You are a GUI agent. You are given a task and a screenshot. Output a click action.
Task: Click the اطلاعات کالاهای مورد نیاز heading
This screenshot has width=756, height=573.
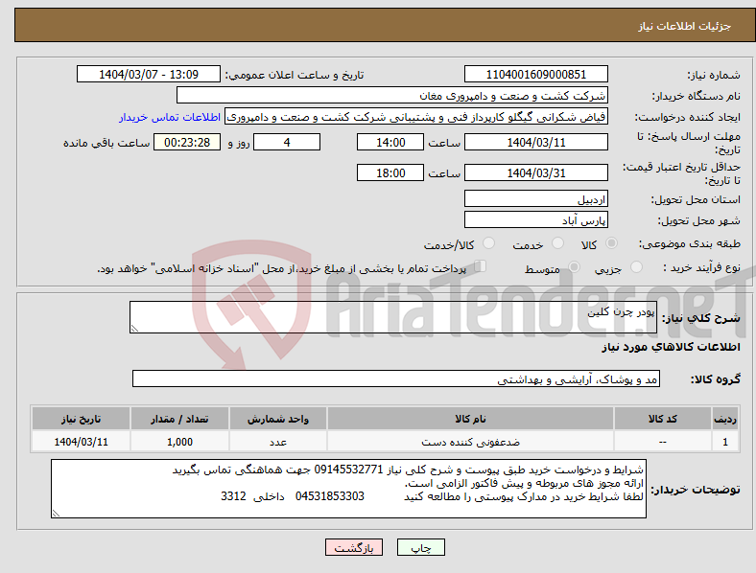(x=671, y=347)
